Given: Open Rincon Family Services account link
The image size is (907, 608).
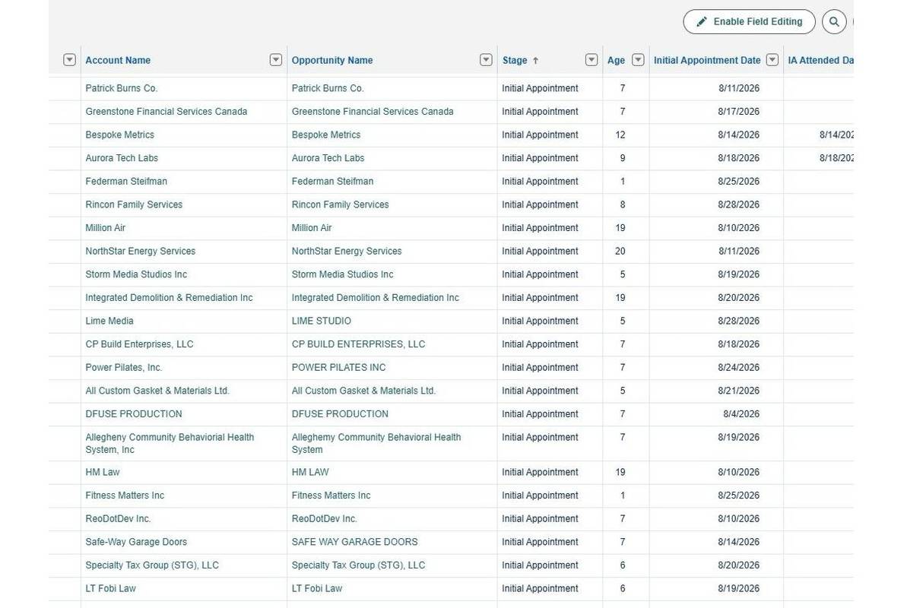Looking at the screenshot, I should tap(134, 204).
